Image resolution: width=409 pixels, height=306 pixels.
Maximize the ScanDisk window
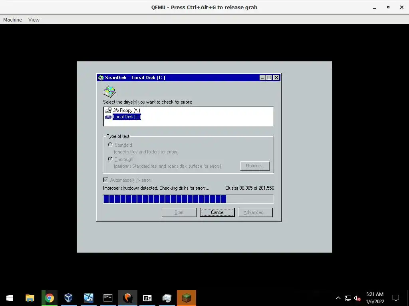tap(269, 78)
